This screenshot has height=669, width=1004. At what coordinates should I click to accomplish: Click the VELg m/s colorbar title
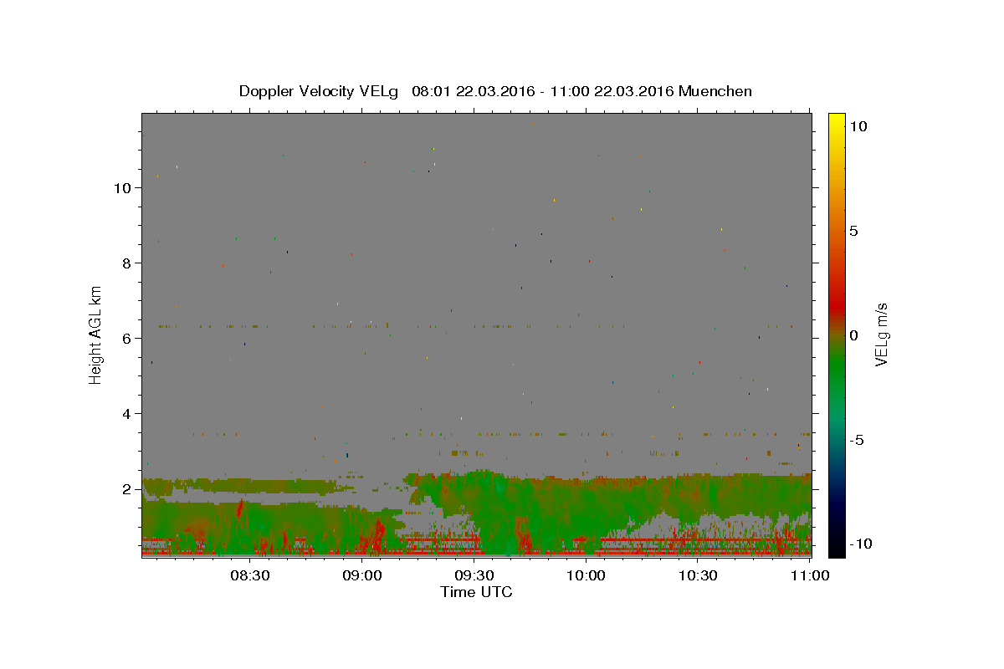click(881, 334)
